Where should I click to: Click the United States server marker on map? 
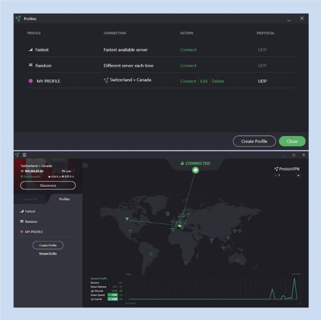click(130, 231)
